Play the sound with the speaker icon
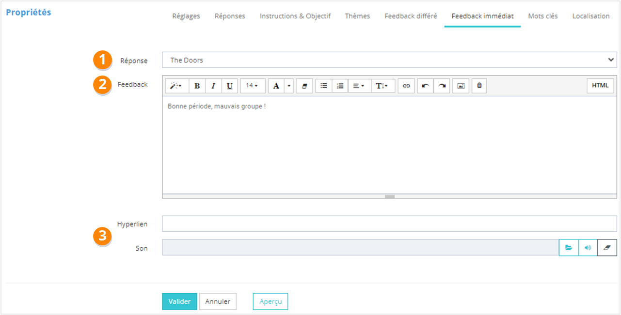Viewport: 621px width, 315px height. (x=588, y=248)
